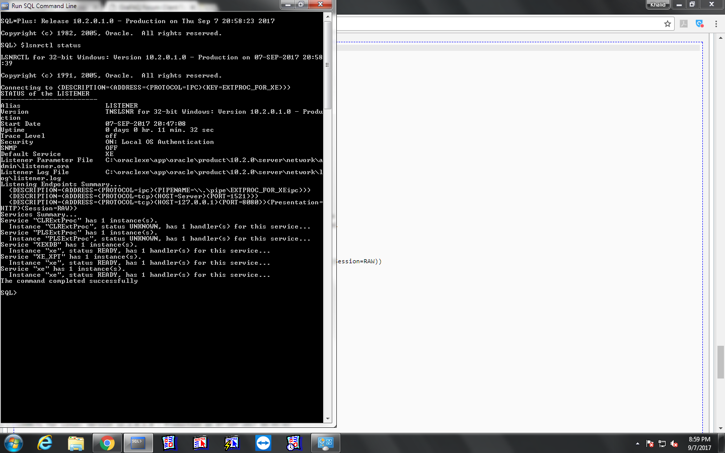Click Chrome page scrollbar up arrow
Screen dimensions: 725x453
point(720,38)
